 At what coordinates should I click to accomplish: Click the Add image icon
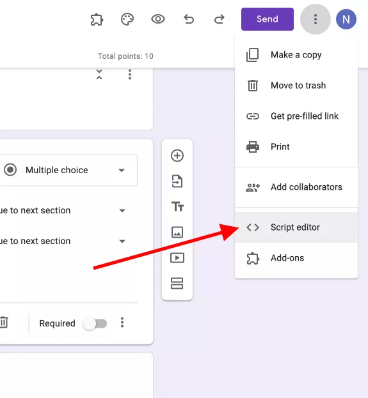177,233
